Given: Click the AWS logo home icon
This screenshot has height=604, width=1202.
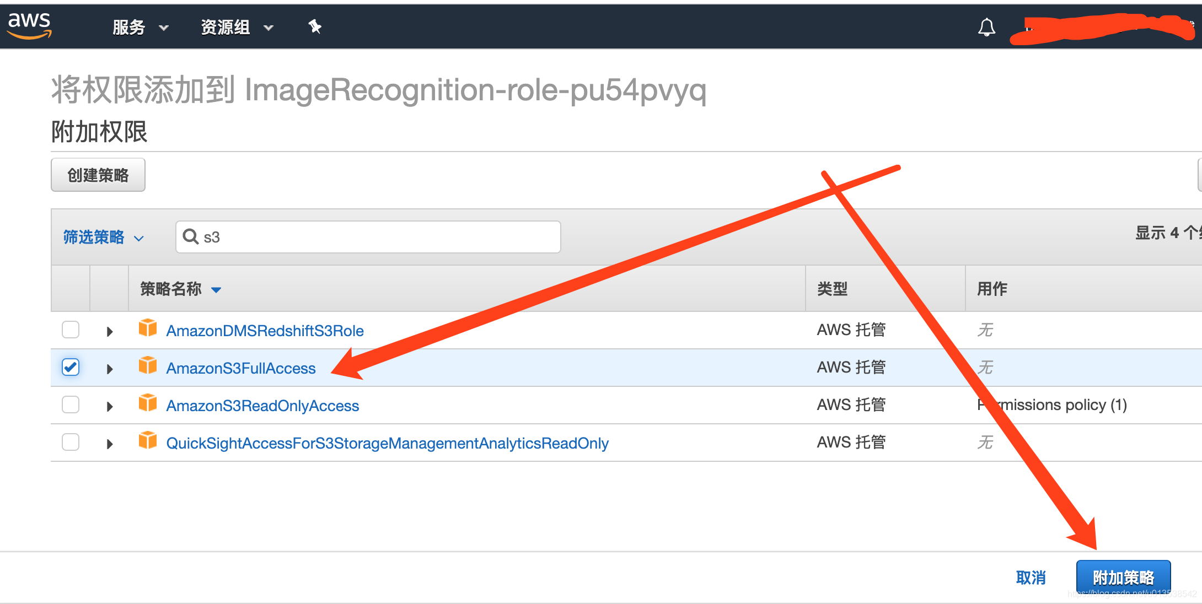Looking at the screenshot, I should pyautogui.click(x=29, y=26).
